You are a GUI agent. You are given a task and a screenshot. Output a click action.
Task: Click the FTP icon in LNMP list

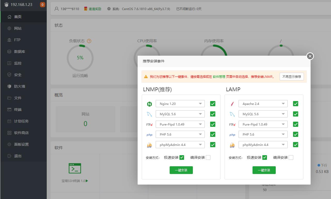pos(149,125)
